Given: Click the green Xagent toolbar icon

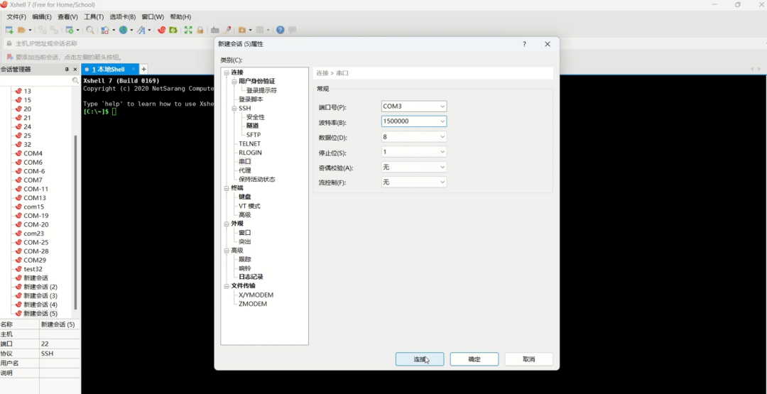Looking at the screenshot, I should pyautogui.click(x=173, y=30).
